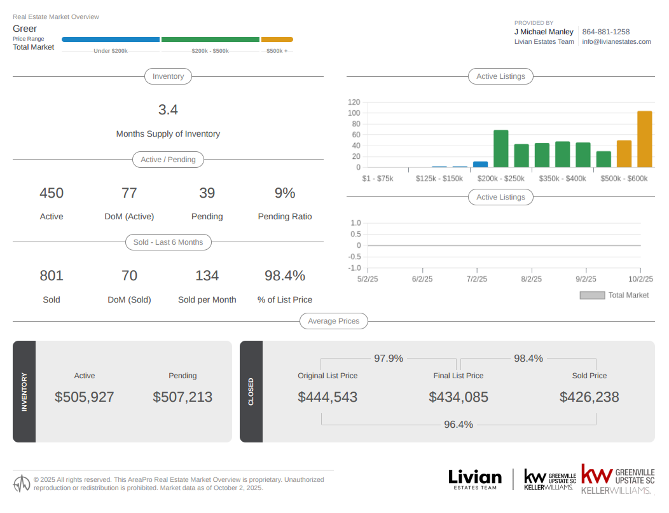Click the tallest green bar in bar chart

[x=501, y=149]
